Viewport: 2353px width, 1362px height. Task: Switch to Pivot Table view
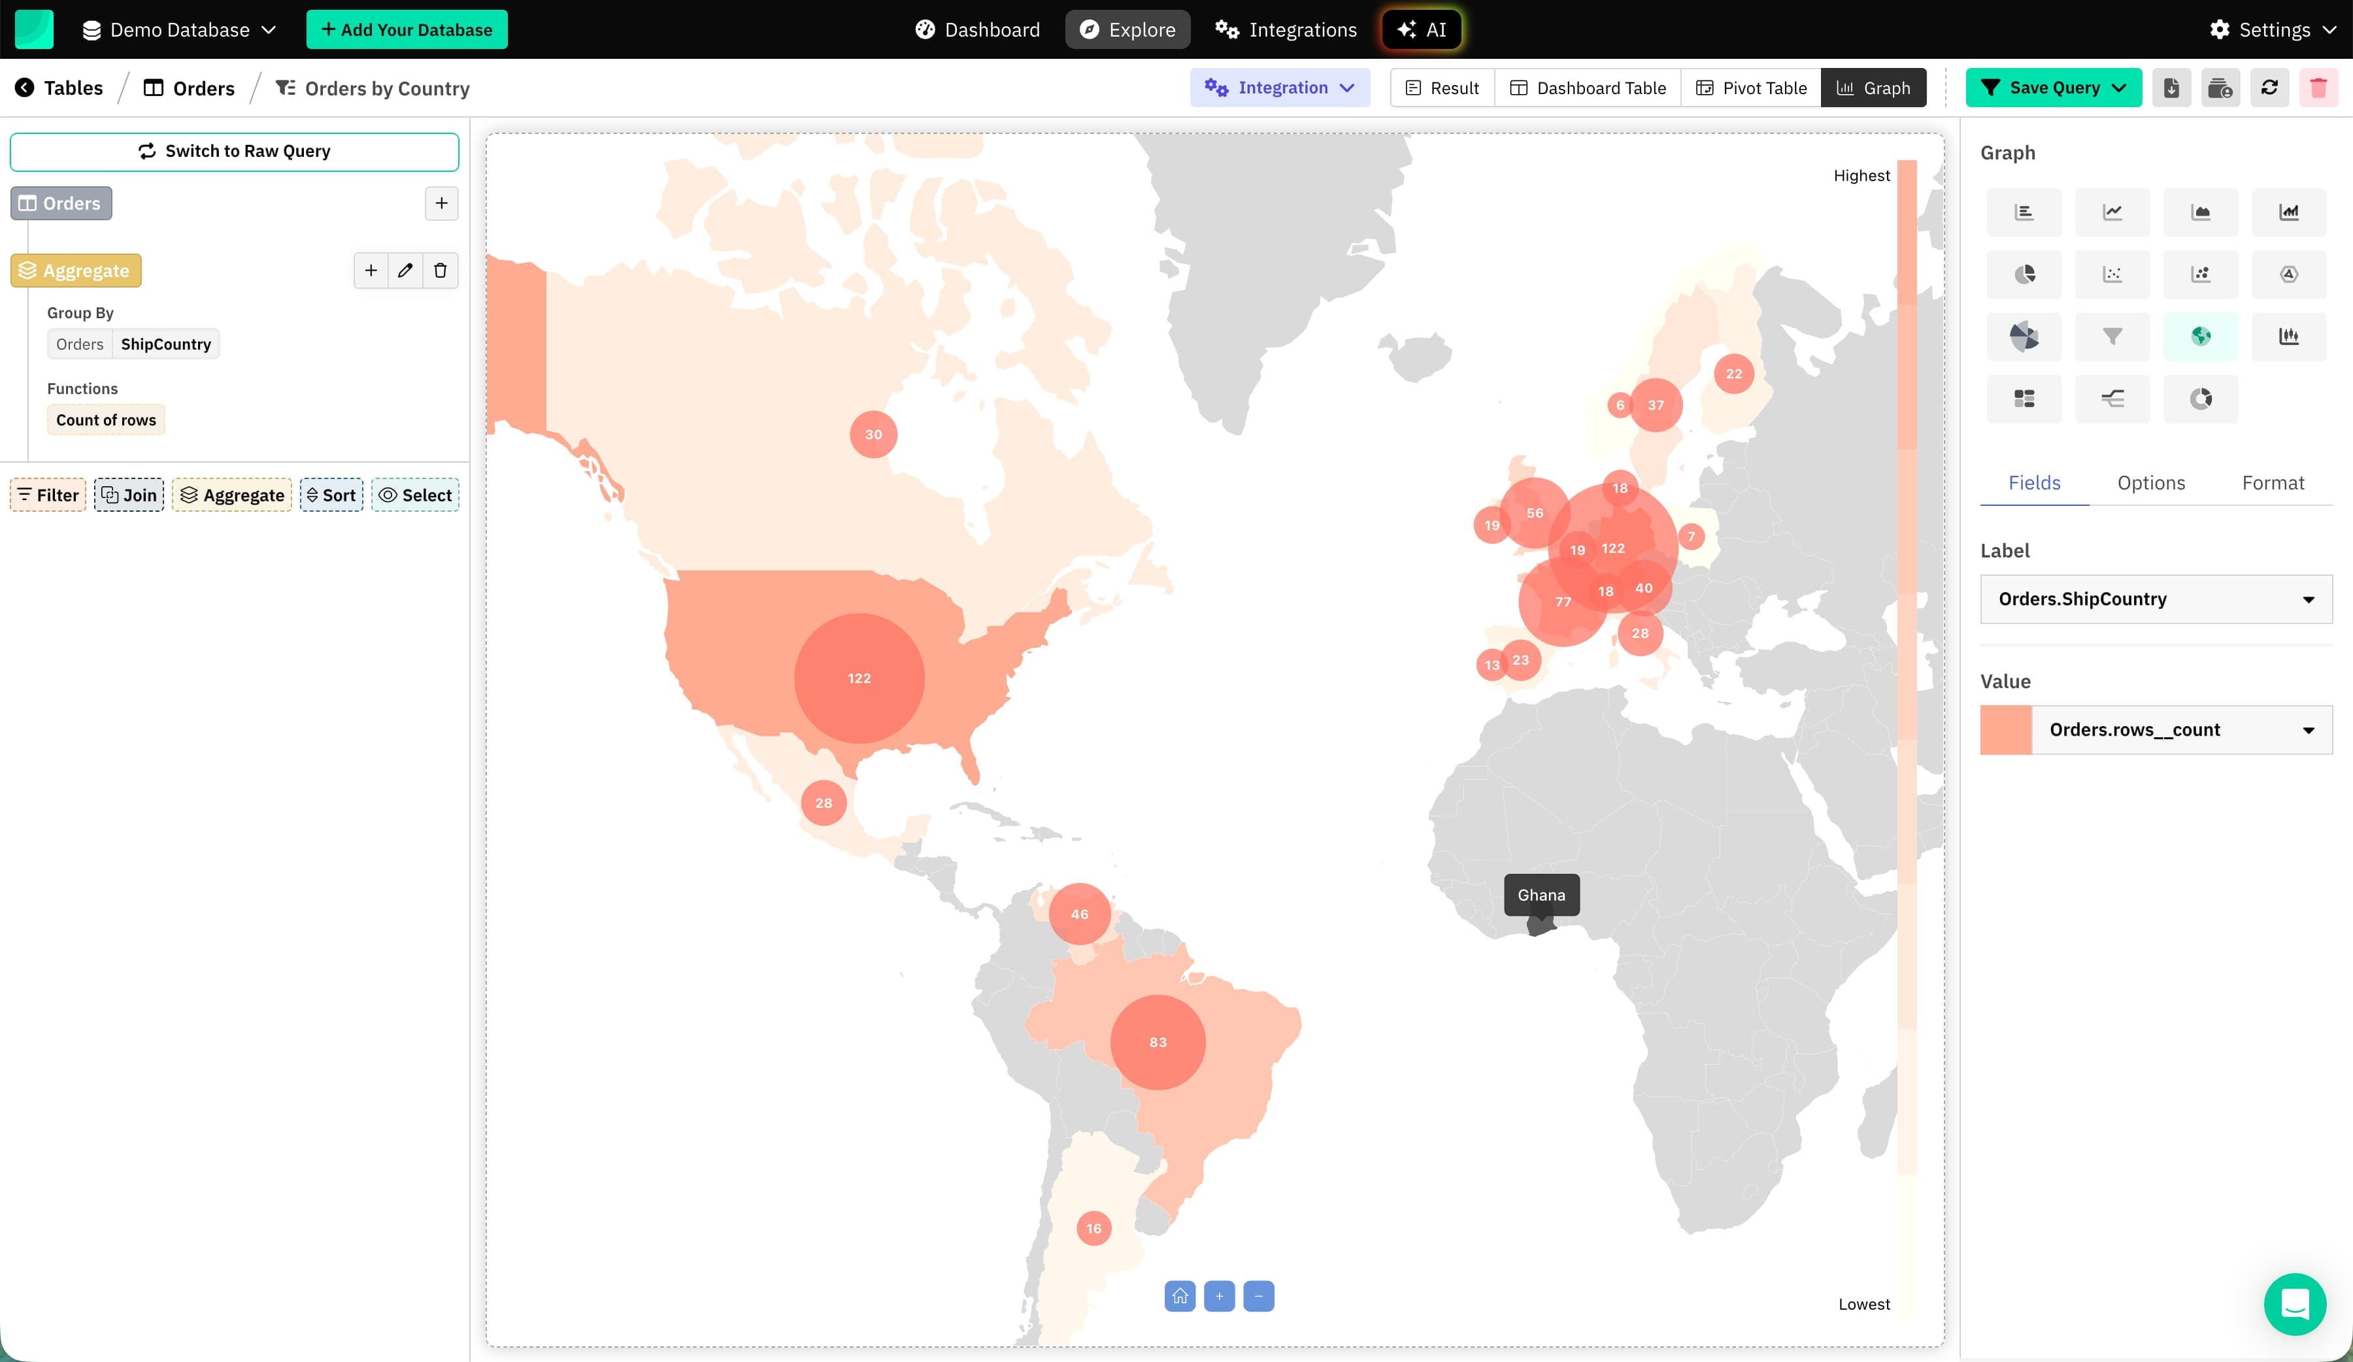[1751, 88]
